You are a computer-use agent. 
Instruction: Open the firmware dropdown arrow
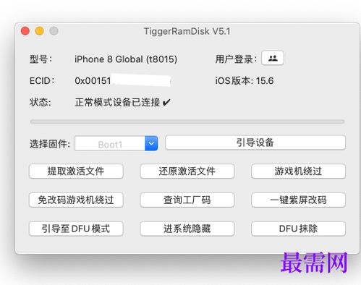(151, 143)
